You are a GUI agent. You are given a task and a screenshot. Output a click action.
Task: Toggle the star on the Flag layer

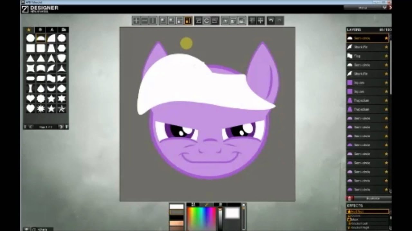386,56
